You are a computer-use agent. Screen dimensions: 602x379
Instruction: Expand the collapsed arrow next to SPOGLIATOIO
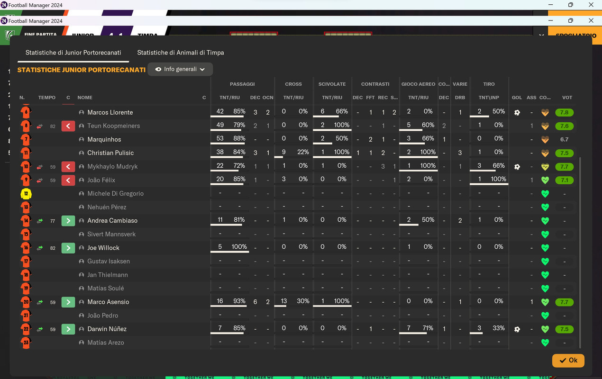pyautogui.click(x=541, y=36)
